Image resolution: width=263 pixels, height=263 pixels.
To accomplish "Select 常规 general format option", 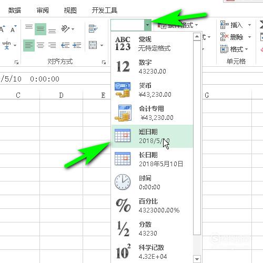I will point(152,44).
